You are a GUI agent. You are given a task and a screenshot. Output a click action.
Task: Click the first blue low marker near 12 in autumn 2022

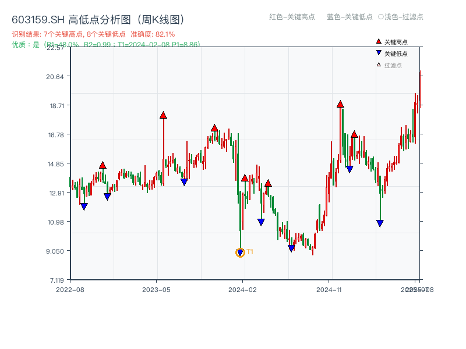click(x=84, y=206)
